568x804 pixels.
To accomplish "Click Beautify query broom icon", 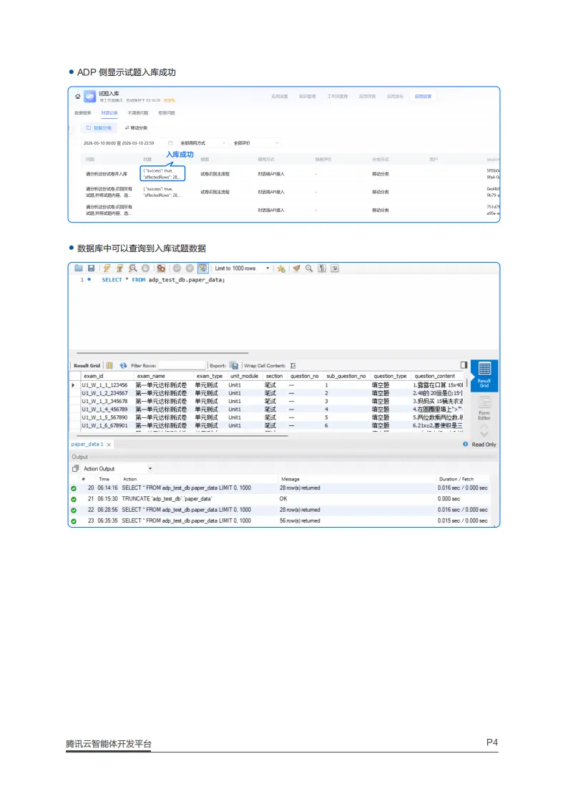I will click(296, 268).
